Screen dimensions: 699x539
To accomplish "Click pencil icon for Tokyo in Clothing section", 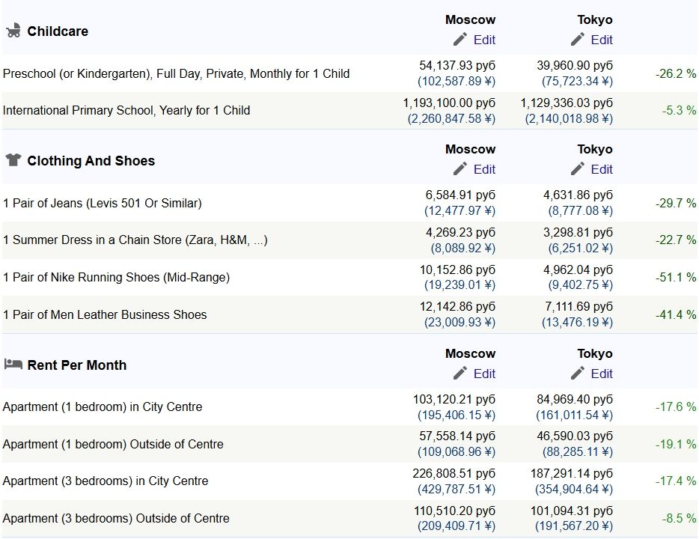I will coord(578,169).
